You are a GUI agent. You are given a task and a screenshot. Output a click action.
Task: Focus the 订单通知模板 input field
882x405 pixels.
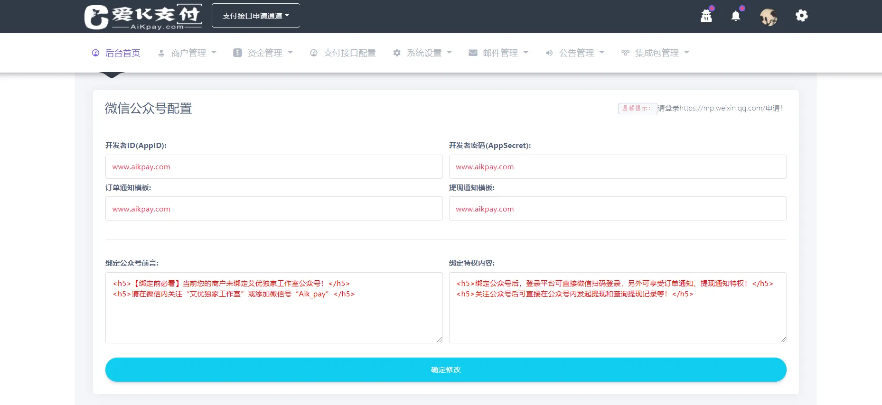click(274, 209)
